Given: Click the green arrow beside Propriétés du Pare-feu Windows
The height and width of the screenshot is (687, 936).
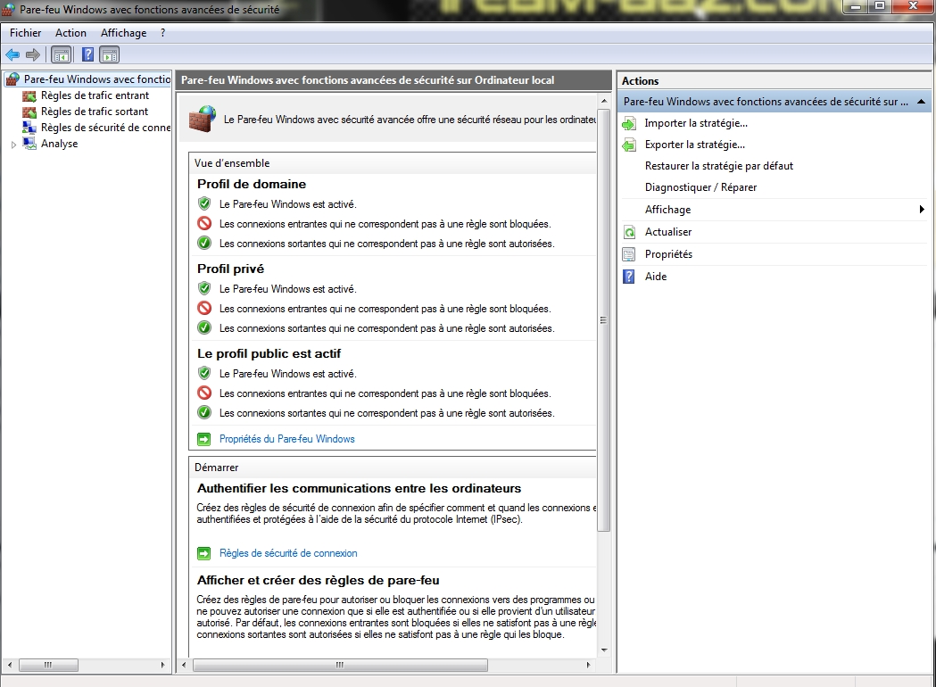Looking at the screenshot, I should pos(204,439).
